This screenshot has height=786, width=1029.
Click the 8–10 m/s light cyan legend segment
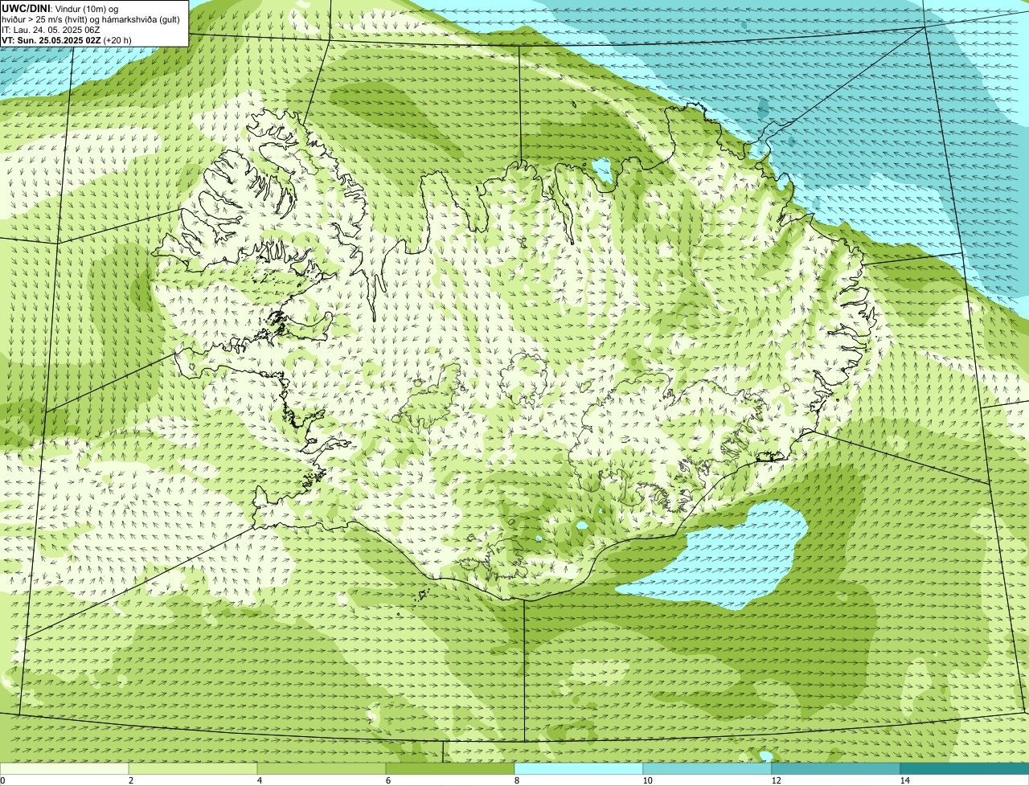pos(579,768)
